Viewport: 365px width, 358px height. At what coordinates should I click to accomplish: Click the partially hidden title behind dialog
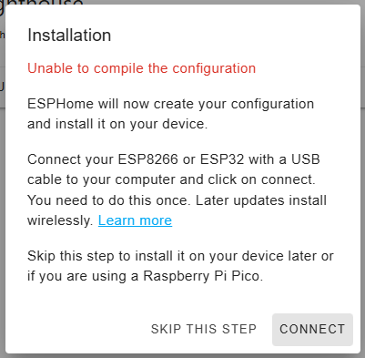(x=43, y=3)
